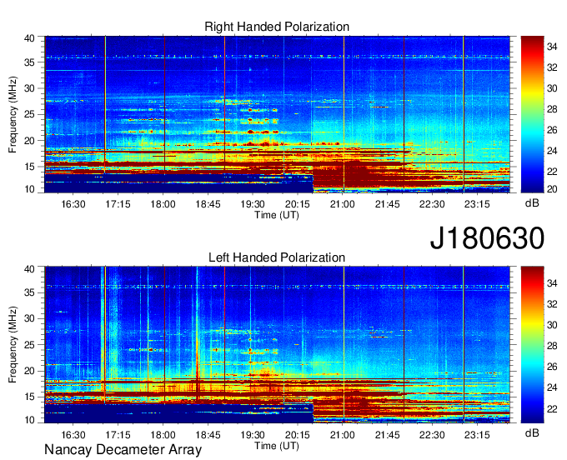Click the "20" MHz tick on left-handed plot
Screen dimensions: 567x460
click(30, 371)
